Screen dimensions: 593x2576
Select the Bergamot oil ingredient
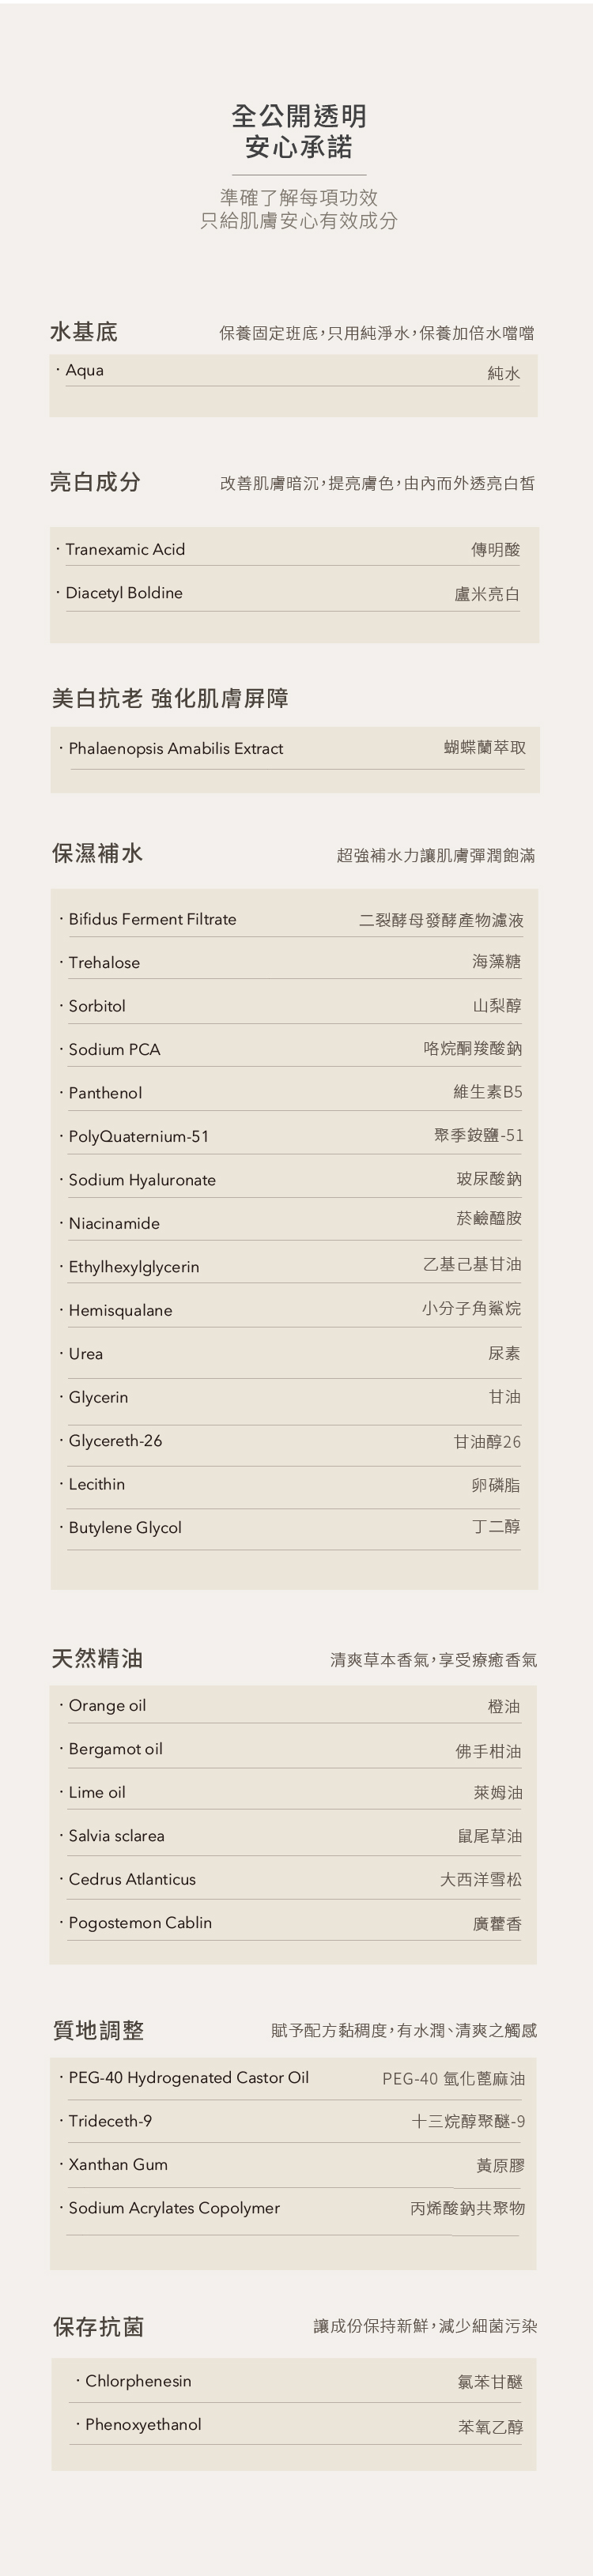[x=115, y=1749]
